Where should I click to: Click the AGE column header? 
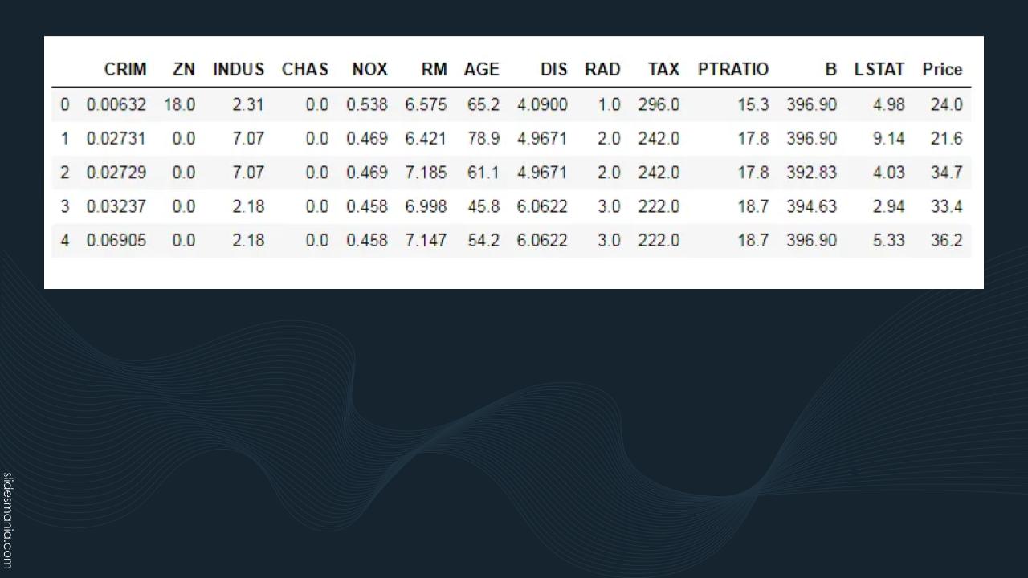pyautogui.click(x=481, y=69)
